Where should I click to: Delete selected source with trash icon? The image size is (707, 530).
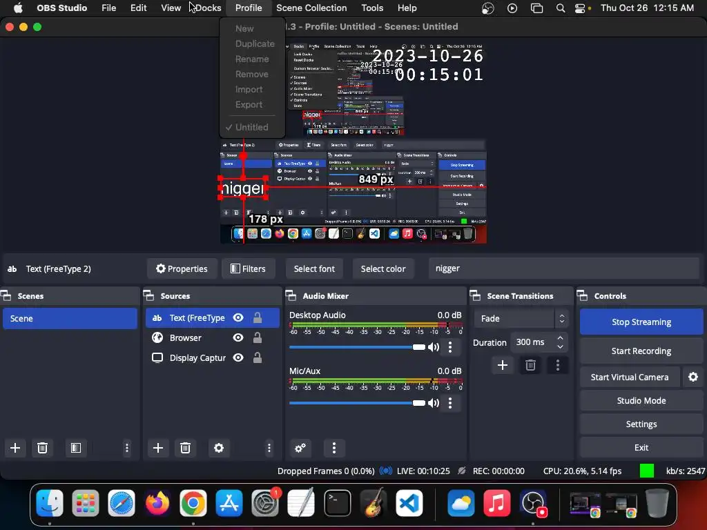click(x=185, y=447)
